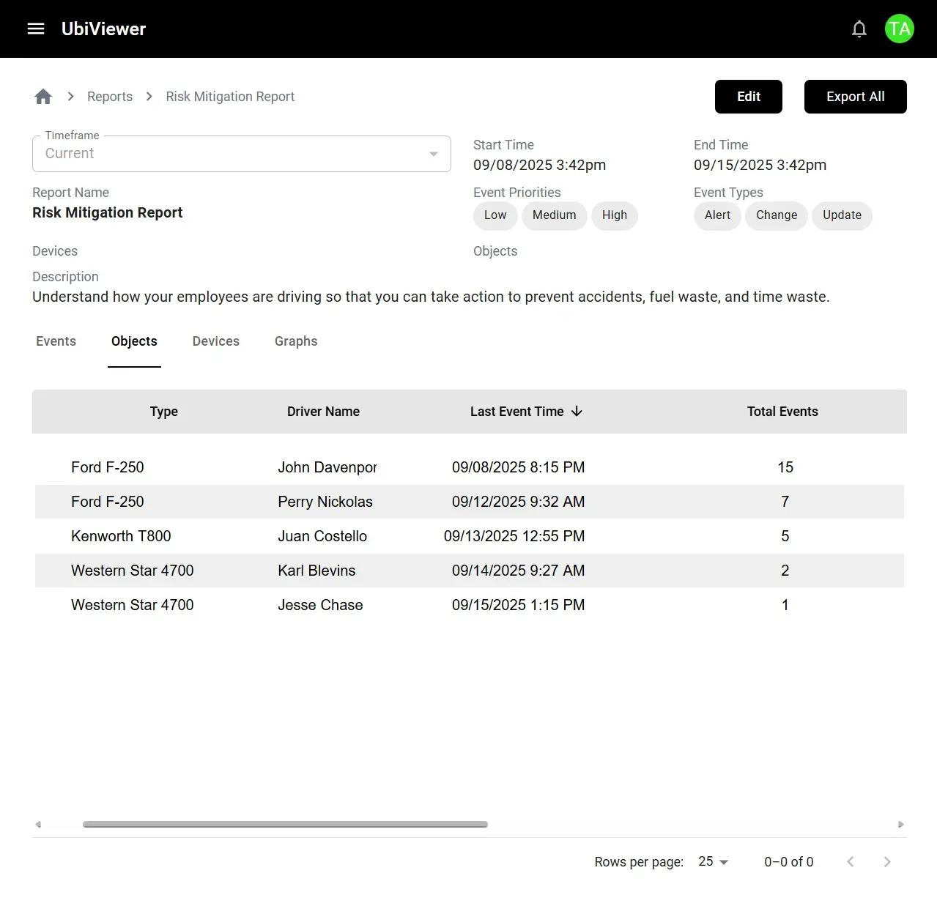Open the TA user avatar menu
The image size is (937, 906).
point(899,29)
